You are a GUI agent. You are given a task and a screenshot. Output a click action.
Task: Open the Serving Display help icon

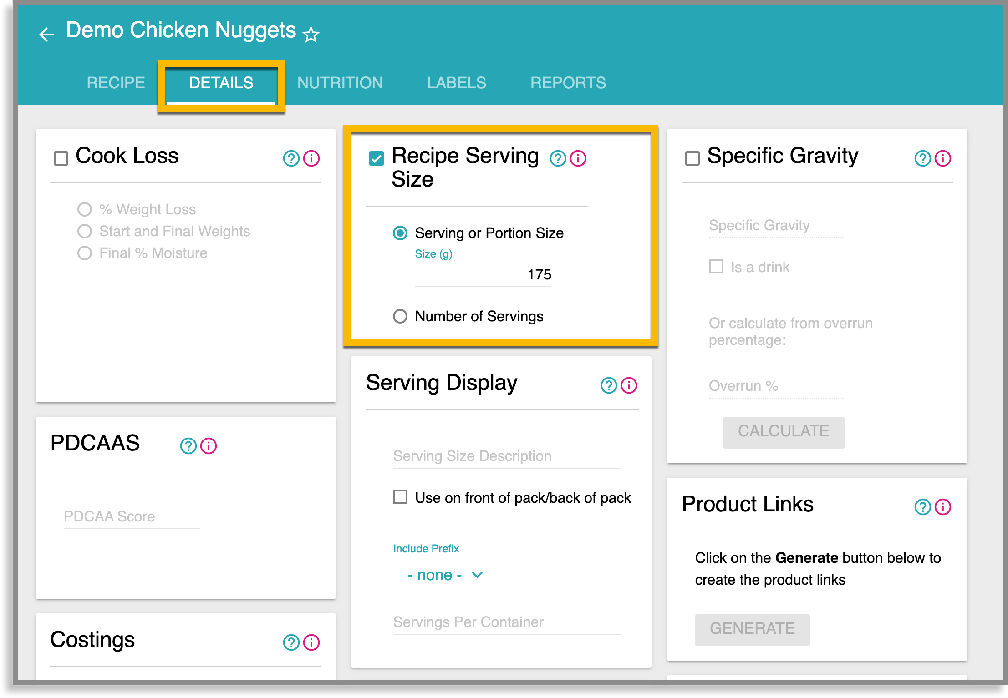tap(608, 385)
